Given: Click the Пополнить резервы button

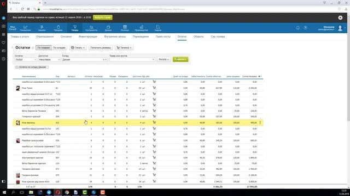Looking at the screenshot, I should [x=101, y=47].
